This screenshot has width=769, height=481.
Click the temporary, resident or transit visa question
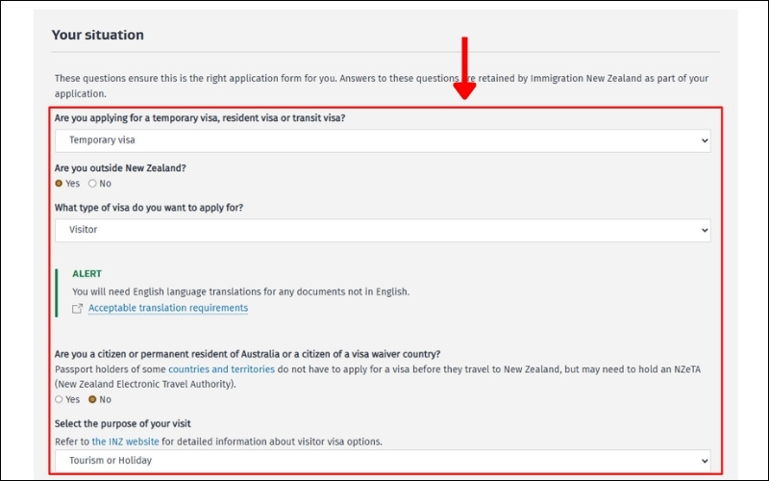200,118
